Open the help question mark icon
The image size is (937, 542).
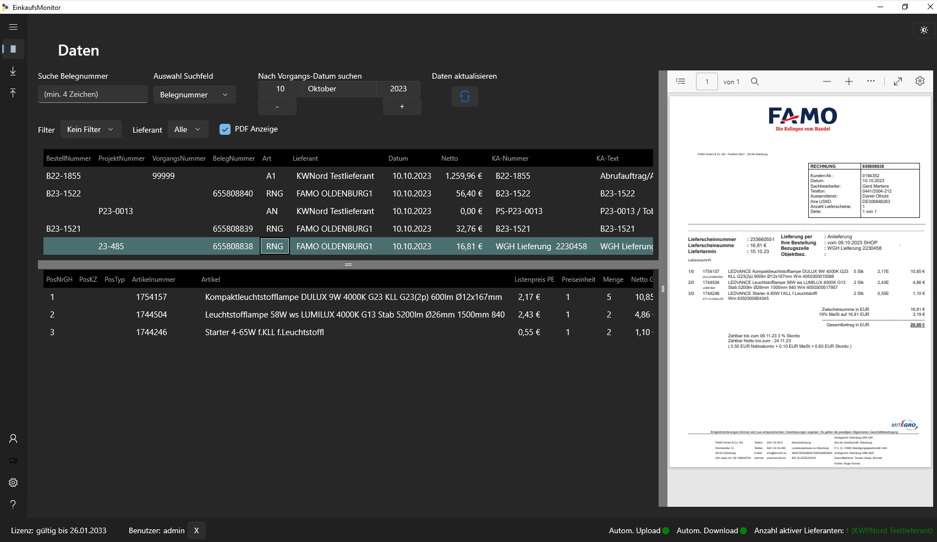[x=13, y=505]
